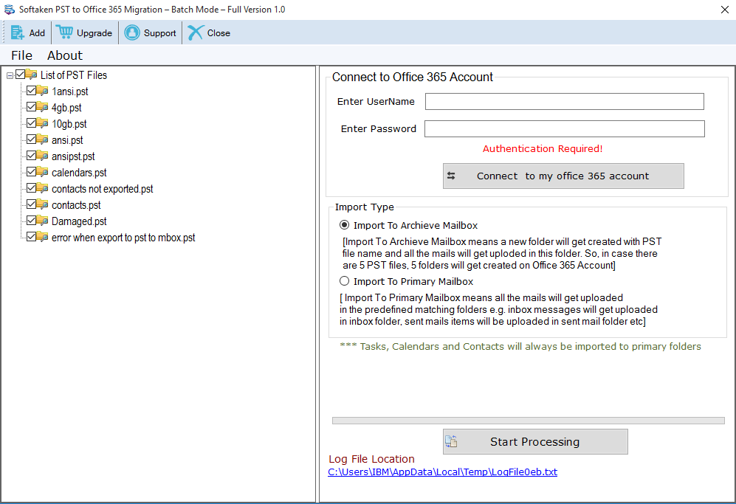Click the folder icon beside ansi.pst
The width and height of the screenshot is (736, 504).
[x=42, y=139]
